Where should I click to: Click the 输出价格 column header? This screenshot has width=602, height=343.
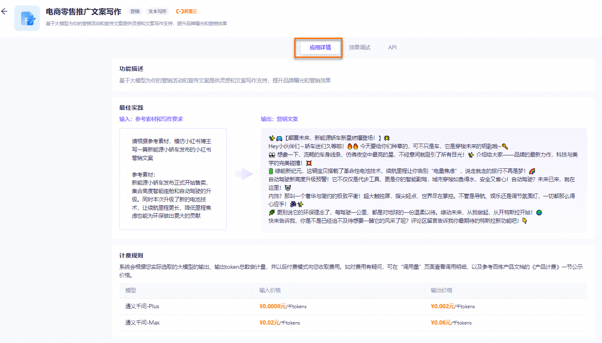point(441,290)
